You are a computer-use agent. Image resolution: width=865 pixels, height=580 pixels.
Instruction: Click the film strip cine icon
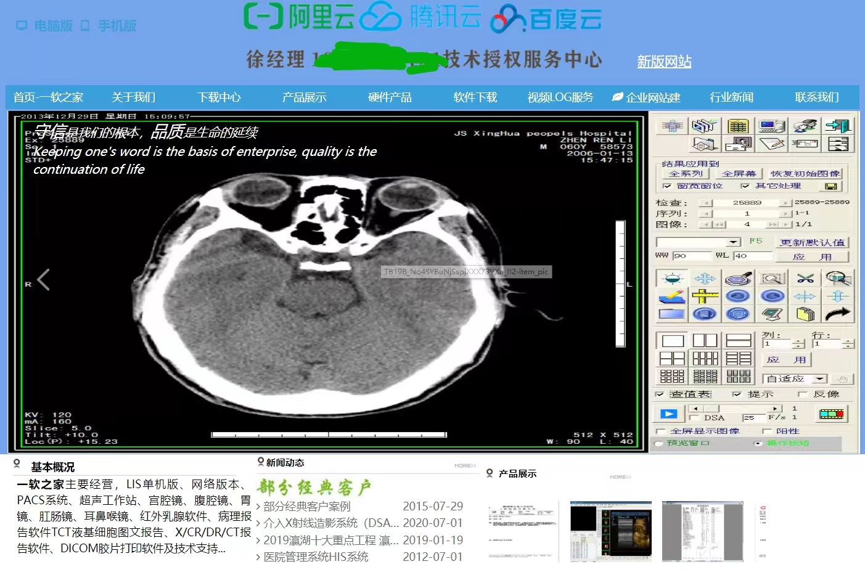pyautogui.click(x=831, y=414)
